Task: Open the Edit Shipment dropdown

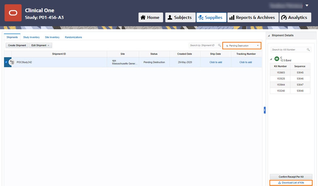Action: [x=40, y=45]
